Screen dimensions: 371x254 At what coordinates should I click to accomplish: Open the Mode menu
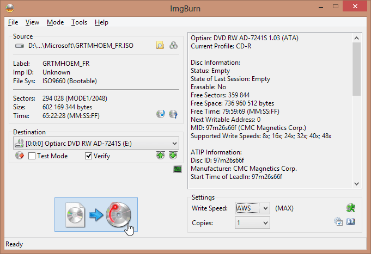tap(56, 22)
